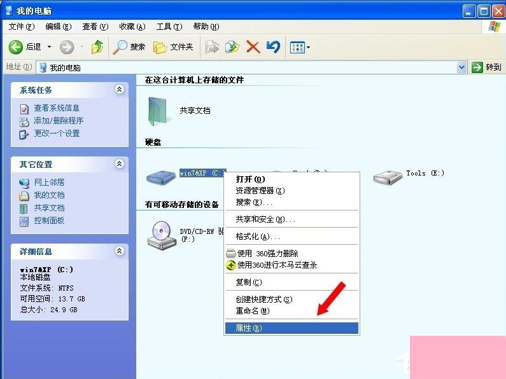Click the sidebar 我的文档 folder icon
Screen dimensions: 506x379
24,196
